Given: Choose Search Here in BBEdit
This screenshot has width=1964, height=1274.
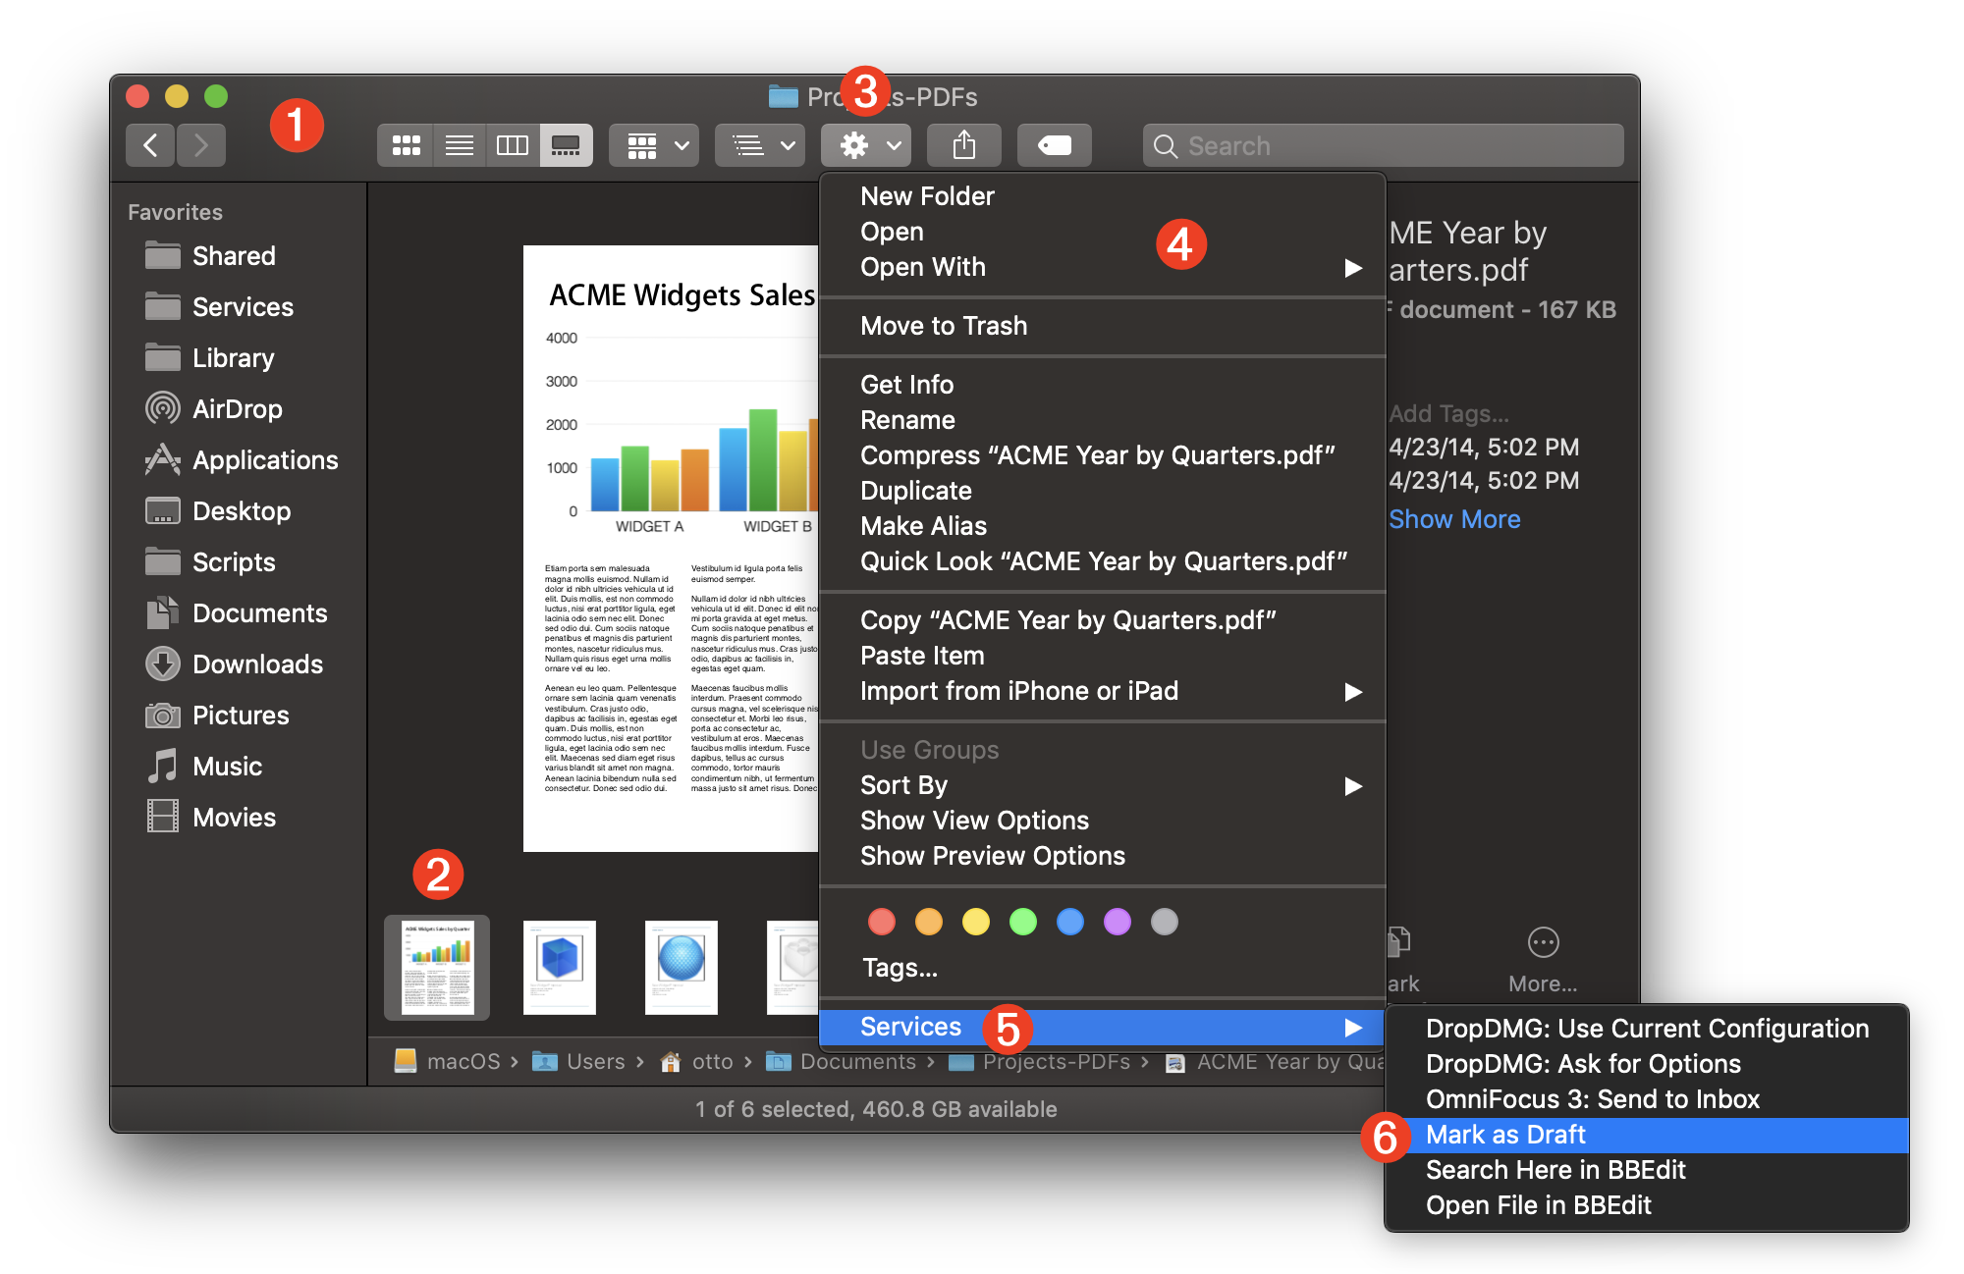Looking at the screenshot, I should coord(1647,1170).
